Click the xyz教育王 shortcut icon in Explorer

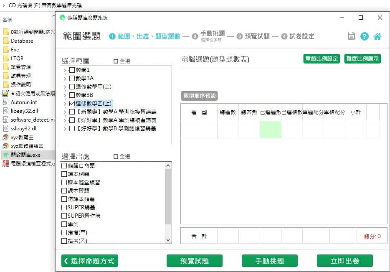pos(6,137)
